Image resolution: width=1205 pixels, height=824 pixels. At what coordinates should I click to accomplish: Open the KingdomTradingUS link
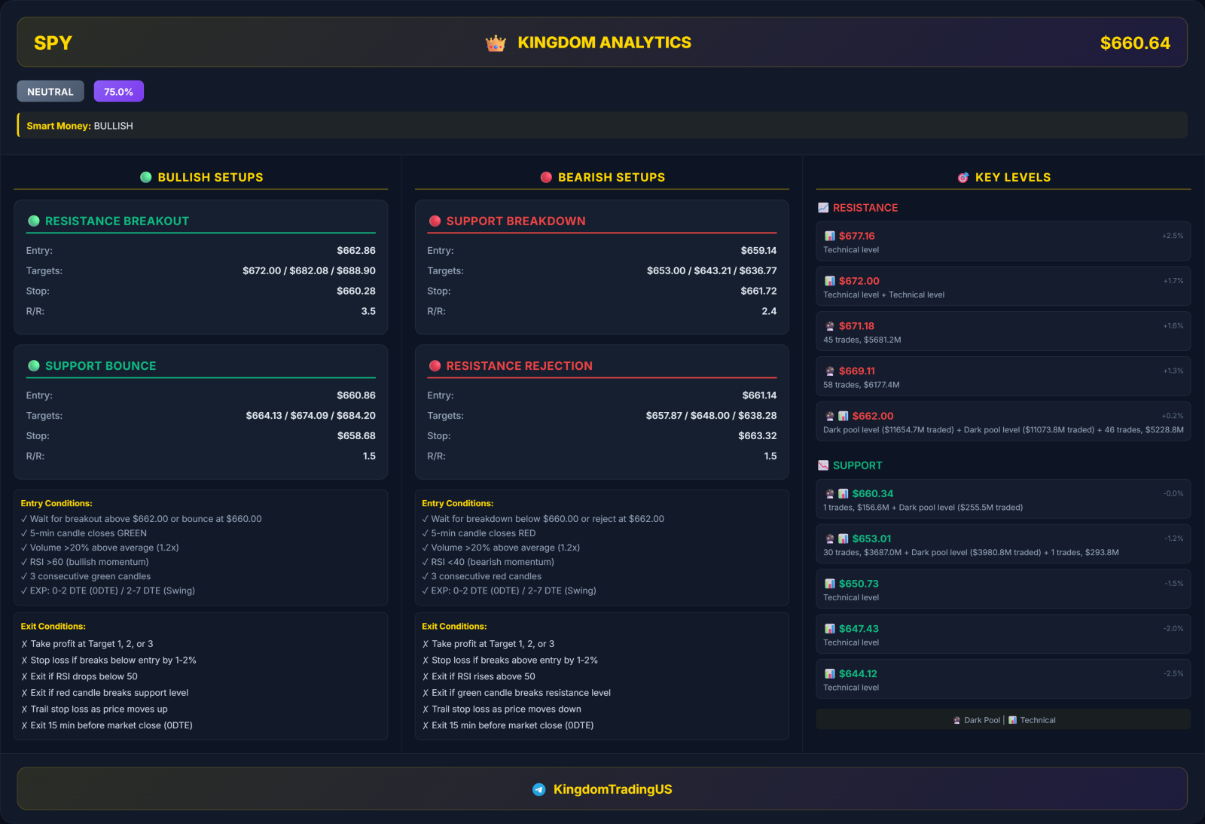click(612, 789)
